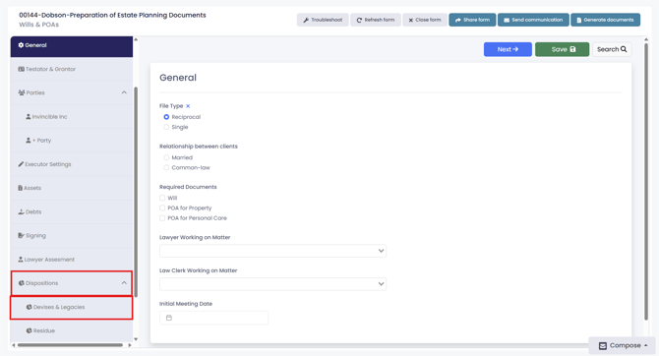
Task: Click the envelope icon in Compose
Action: pos(603,345)
